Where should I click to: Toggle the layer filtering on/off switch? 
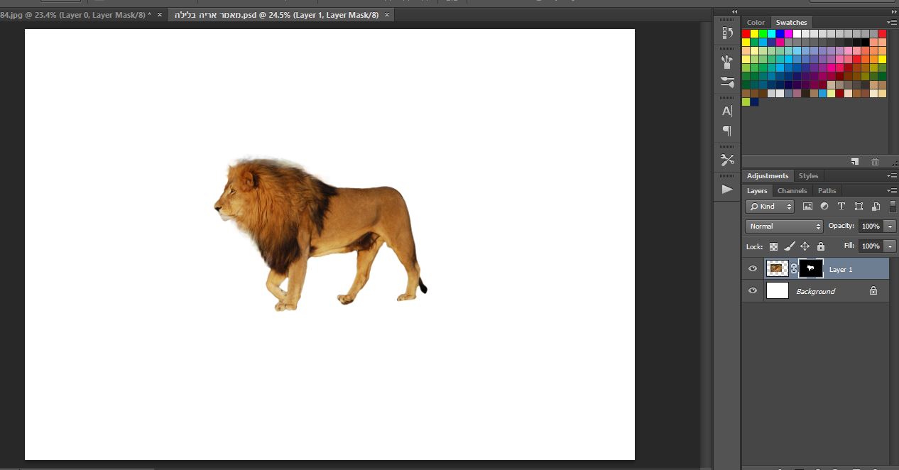click(893, 206)
